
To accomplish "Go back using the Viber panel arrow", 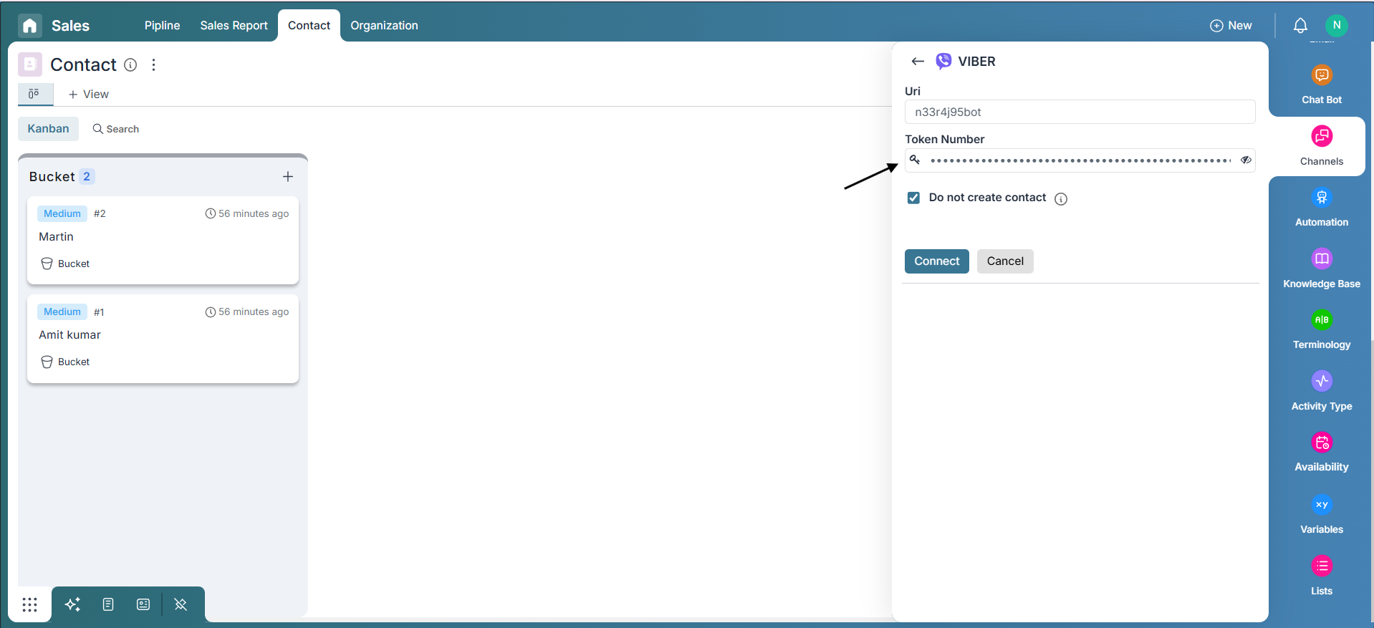I will (918, 62).
